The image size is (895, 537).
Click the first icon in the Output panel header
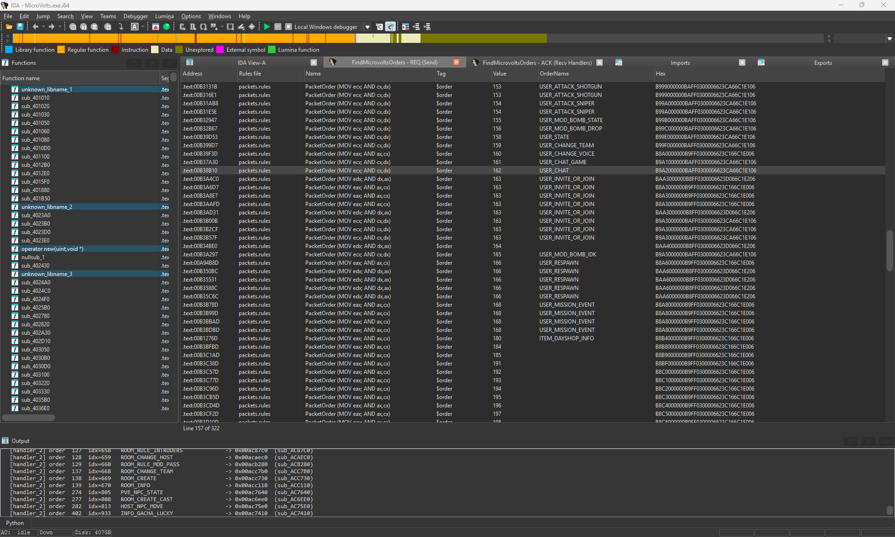851,441
